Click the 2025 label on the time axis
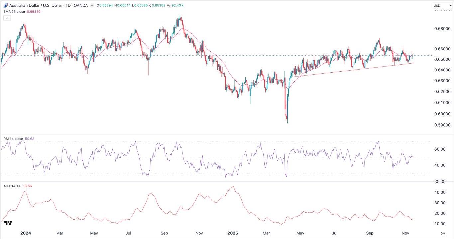 [x=233, y=233]
